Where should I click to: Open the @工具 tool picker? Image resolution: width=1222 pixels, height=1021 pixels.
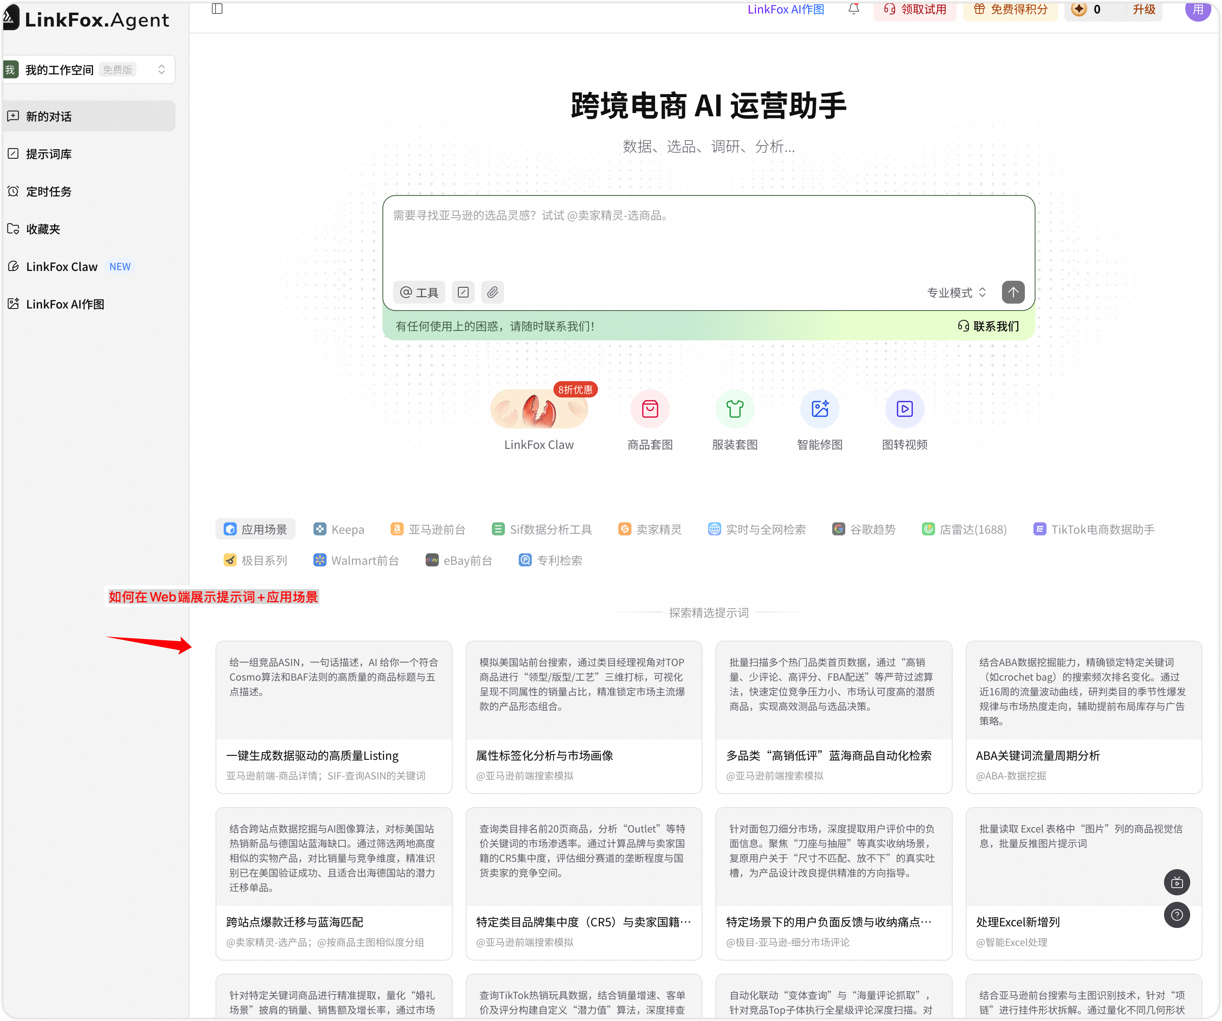[419, 292]
